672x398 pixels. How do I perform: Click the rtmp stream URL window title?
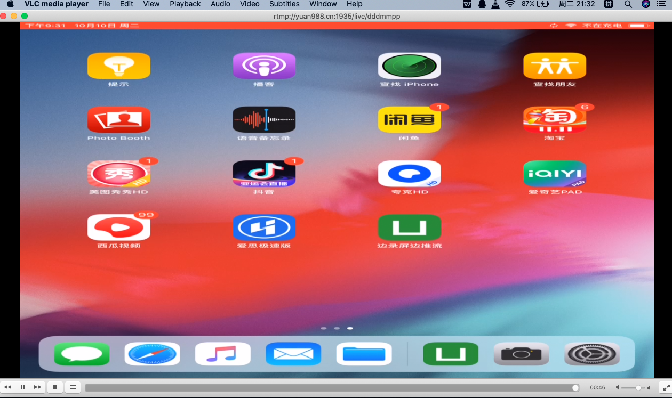(337, 17)
